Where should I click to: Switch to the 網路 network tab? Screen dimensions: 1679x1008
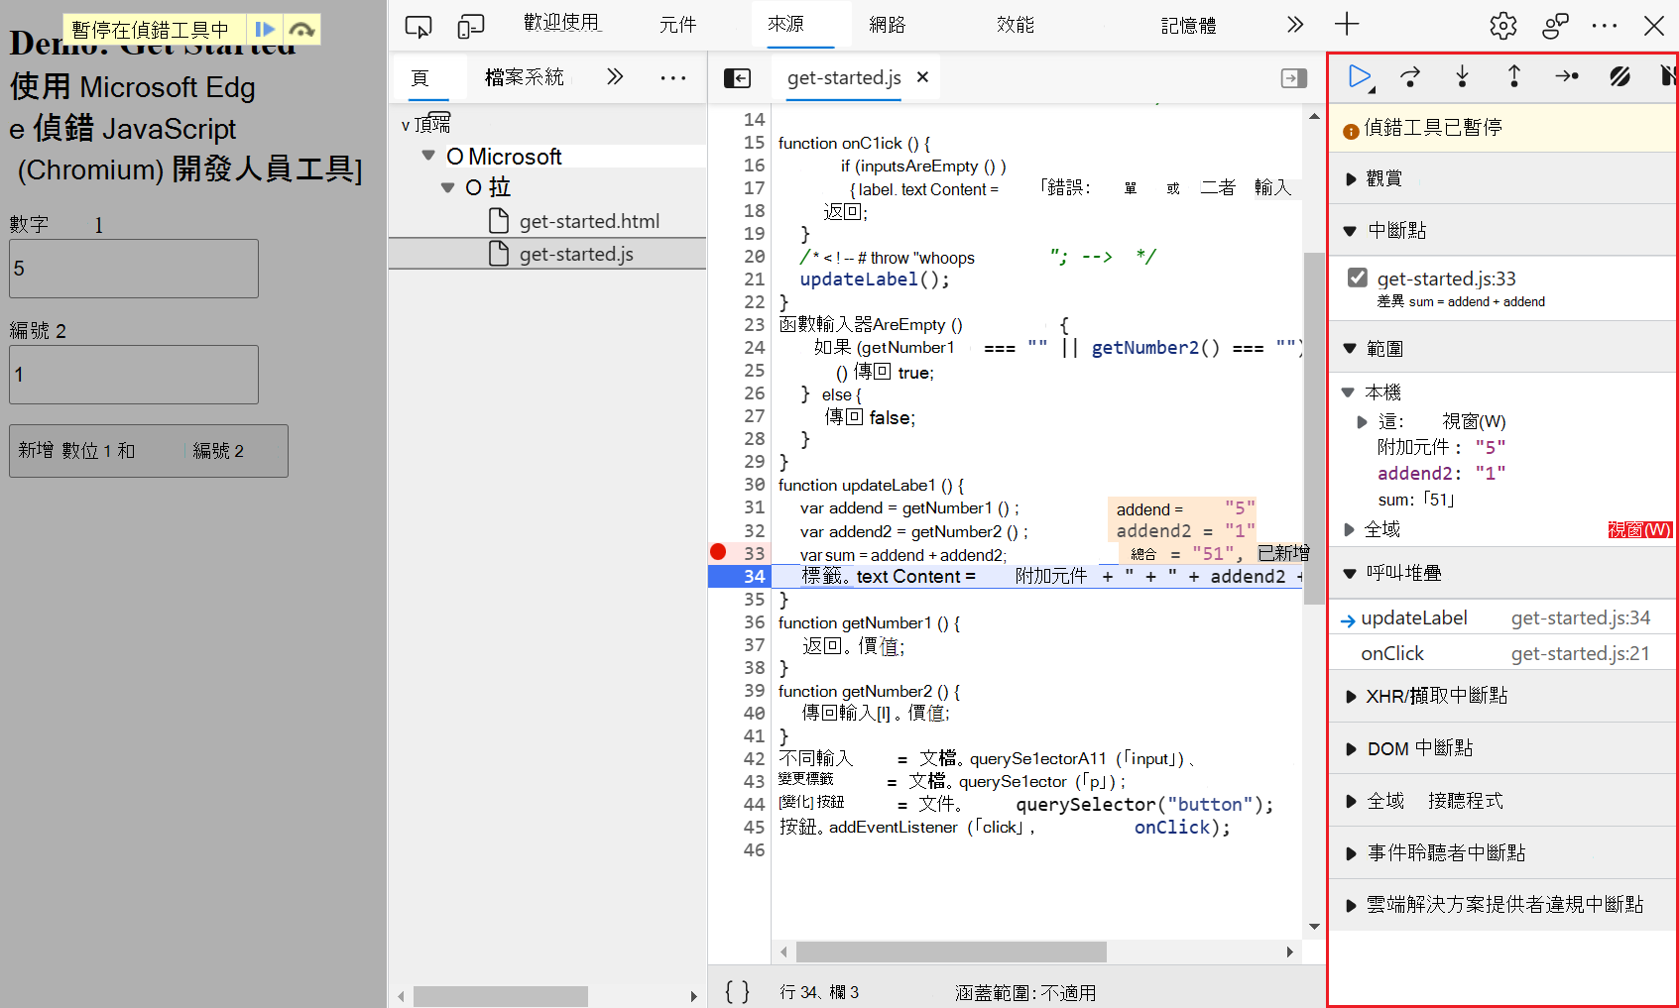pyautogui.click(x=887, y=25)
